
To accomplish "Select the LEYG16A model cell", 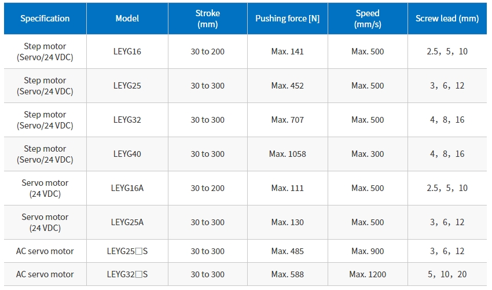I will click(127, 188).
